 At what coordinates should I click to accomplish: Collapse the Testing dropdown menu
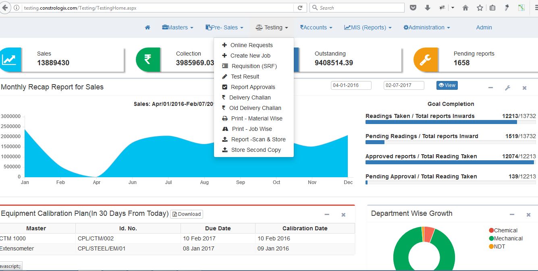(x=272, y=27)
